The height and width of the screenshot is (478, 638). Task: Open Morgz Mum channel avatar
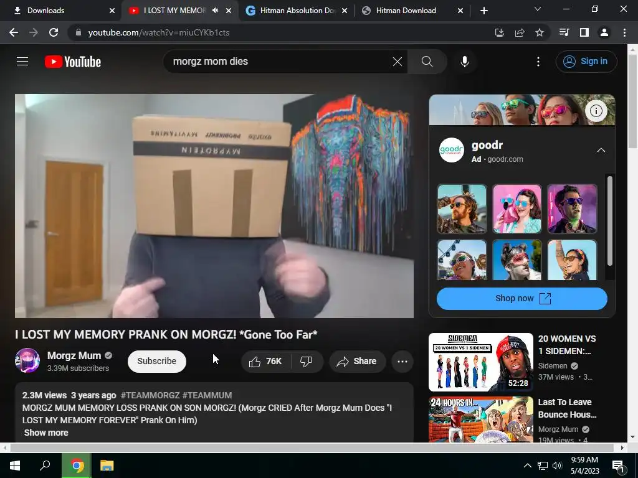click(27, 360)
